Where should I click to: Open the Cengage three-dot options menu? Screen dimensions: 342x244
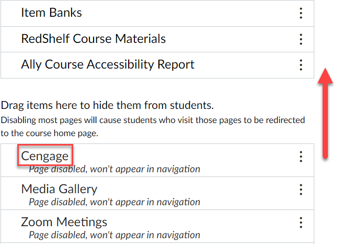(301, 157)
